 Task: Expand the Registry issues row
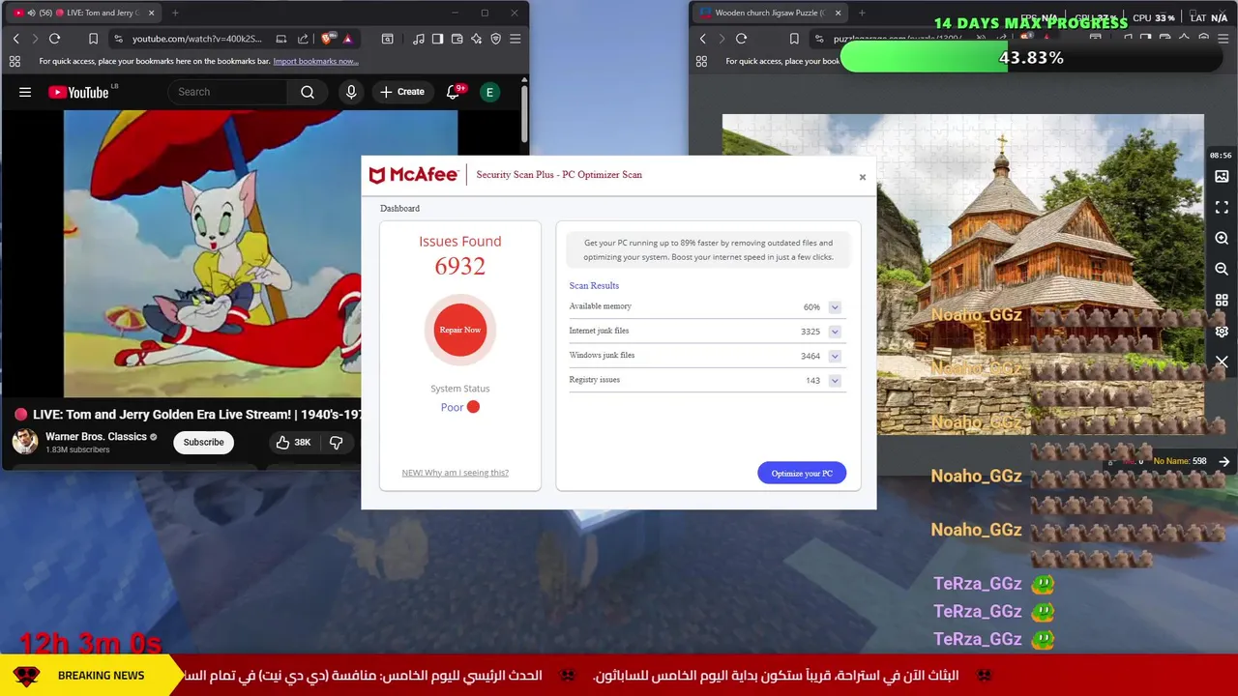pyautogui.click(x=835, y=381)
